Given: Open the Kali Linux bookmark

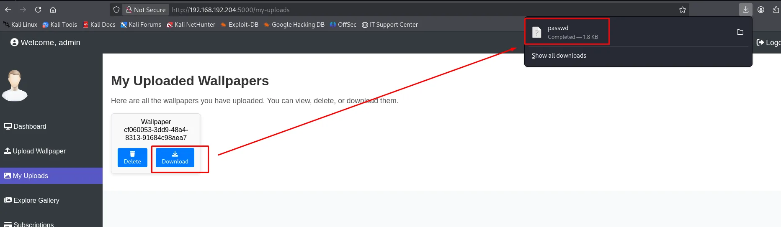Looking at the screenshot, I should pyautogui.click(x=20, y=25).
